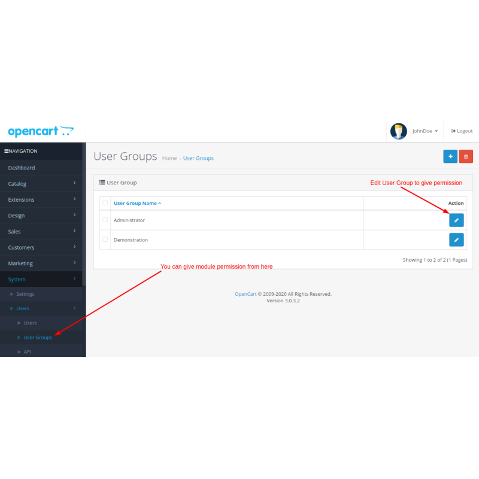Select the Add New plus icon
This screenshot has height=479, width=479.
coord(450,156)
